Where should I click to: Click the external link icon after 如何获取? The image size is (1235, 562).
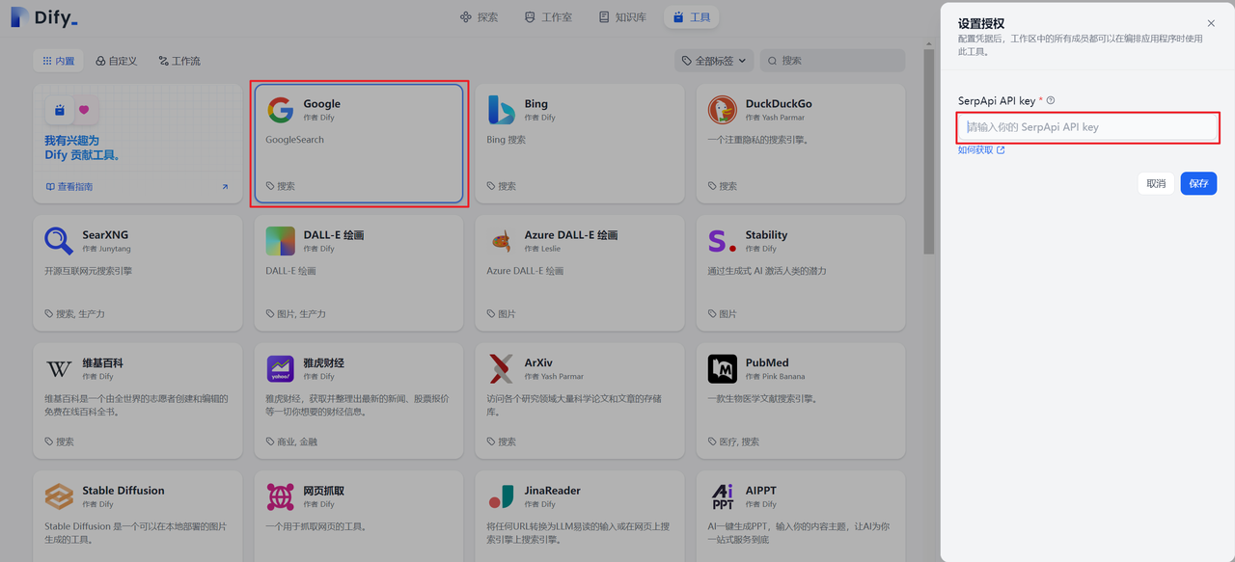tap(1001, 150)
